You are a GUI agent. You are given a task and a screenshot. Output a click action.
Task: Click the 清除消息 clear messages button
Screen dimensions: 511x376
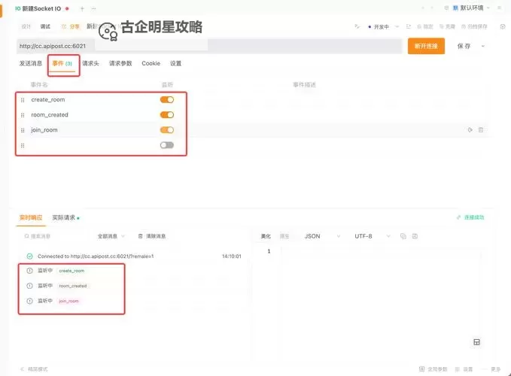pyautogui.click(x=152, y=236)
